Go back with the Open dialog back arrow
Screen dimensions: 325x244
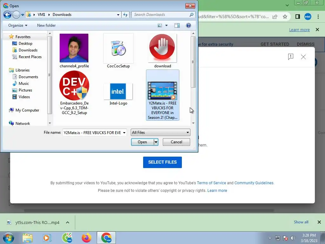click(7, 15)
